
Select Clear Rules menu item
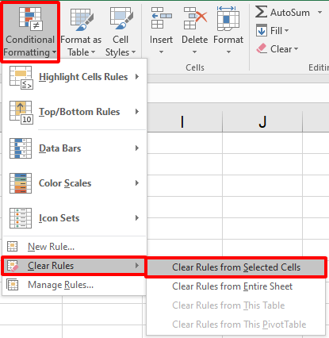(74, 266)
